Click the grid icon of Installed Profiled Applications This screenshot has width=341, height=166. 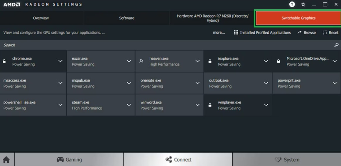pyautogui.click(x=236, y=32)
